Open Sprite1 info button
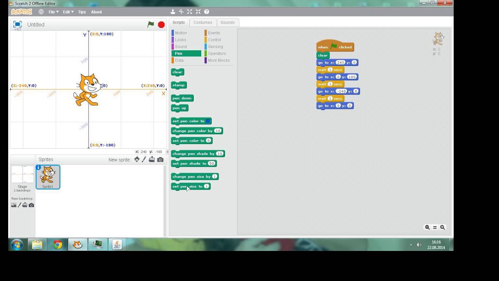The height and width of the screenshot is (281, 499). [38, 167]
